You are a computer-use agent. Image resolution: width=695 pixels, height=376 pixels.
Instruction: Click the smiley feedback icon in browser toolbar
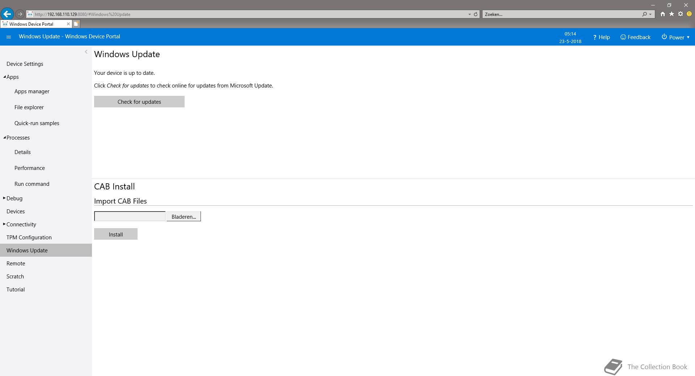[689, 14]
